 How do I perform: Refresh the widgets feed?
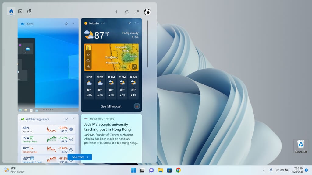click(x=127, y=12)
